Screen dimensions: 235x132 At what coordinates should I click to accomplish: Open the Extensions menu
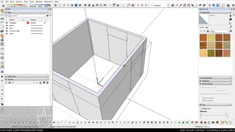[x=48, y=1]
